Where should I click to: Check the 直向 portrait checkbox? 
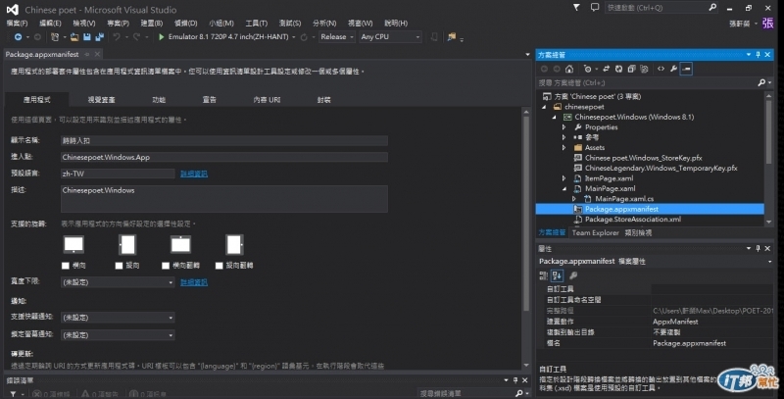coord(119,266)
